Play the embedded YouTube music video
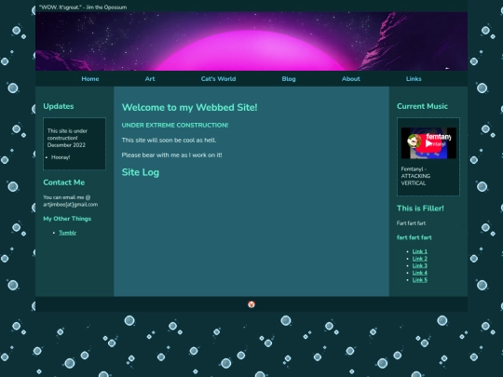Viewport: 503px width, 377px height. [428, 143]
